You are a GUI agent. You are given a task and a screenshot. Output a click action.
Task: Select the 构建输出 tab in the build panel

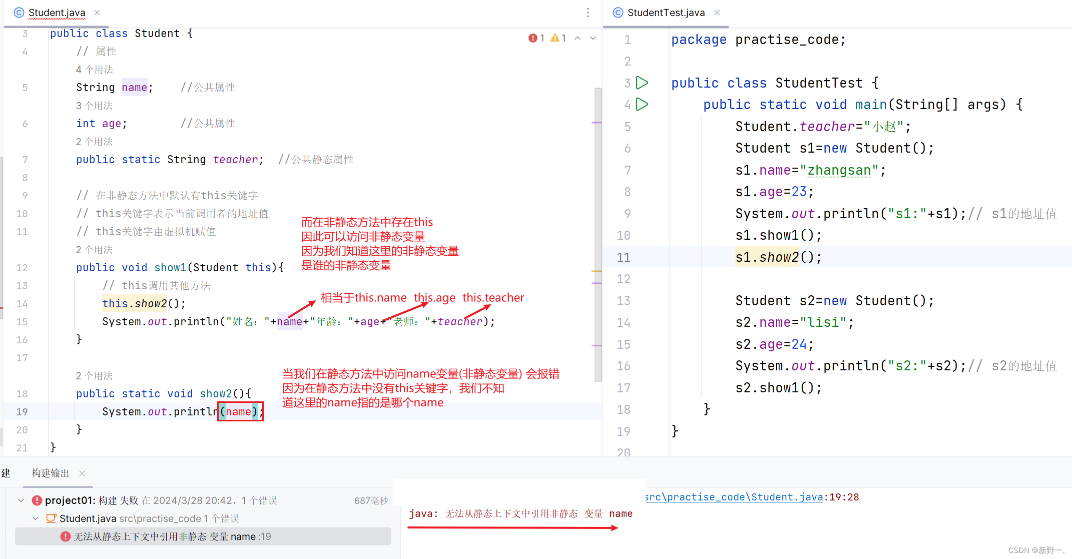tap(50, 473)
